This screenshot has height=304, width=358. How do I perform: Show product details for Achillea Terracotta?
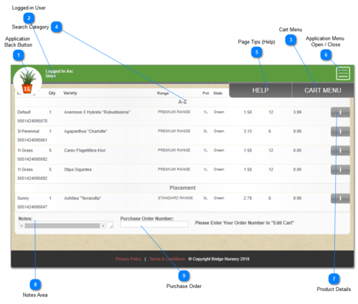pyautogui.click(x=340, y=198)
